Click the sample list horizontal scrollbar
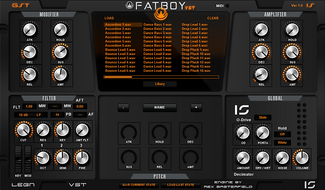 (x=161, y=77)
